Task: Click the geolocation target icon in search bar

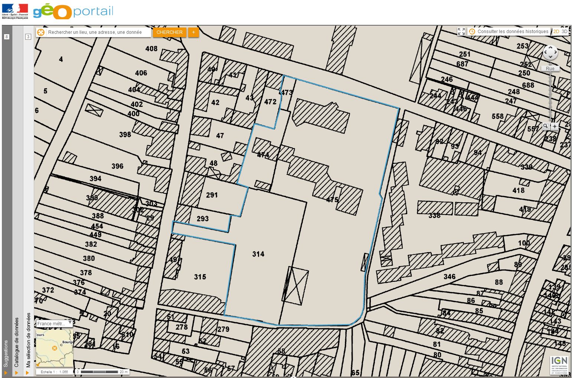Action: click(41, 32)
